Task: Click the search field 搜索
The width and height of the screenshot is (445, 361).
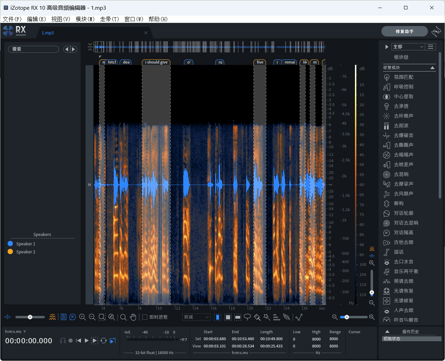Action: click(34, 49)
